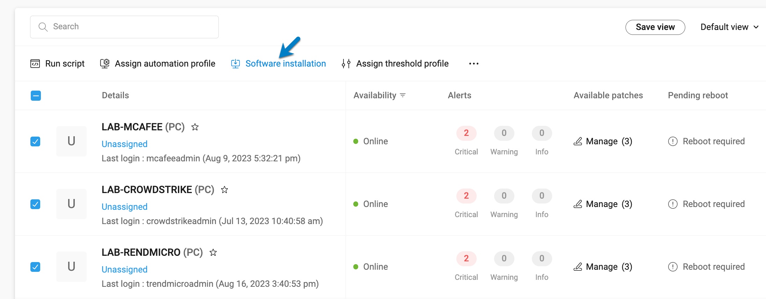The height and width of the screenshot is (299, 766).
Task: Open LAB-MCAFEE device details
Action: 143,127
